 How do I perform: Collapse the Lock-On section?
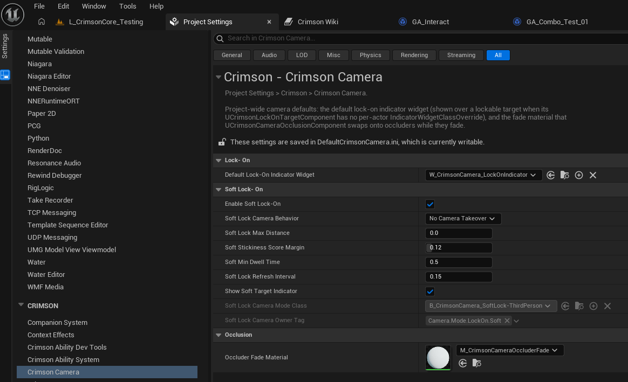pyautogui.click(x=219, y=161)
